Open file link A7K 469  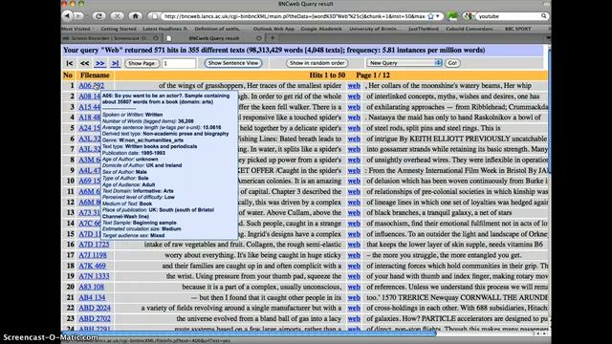[92, 266]
